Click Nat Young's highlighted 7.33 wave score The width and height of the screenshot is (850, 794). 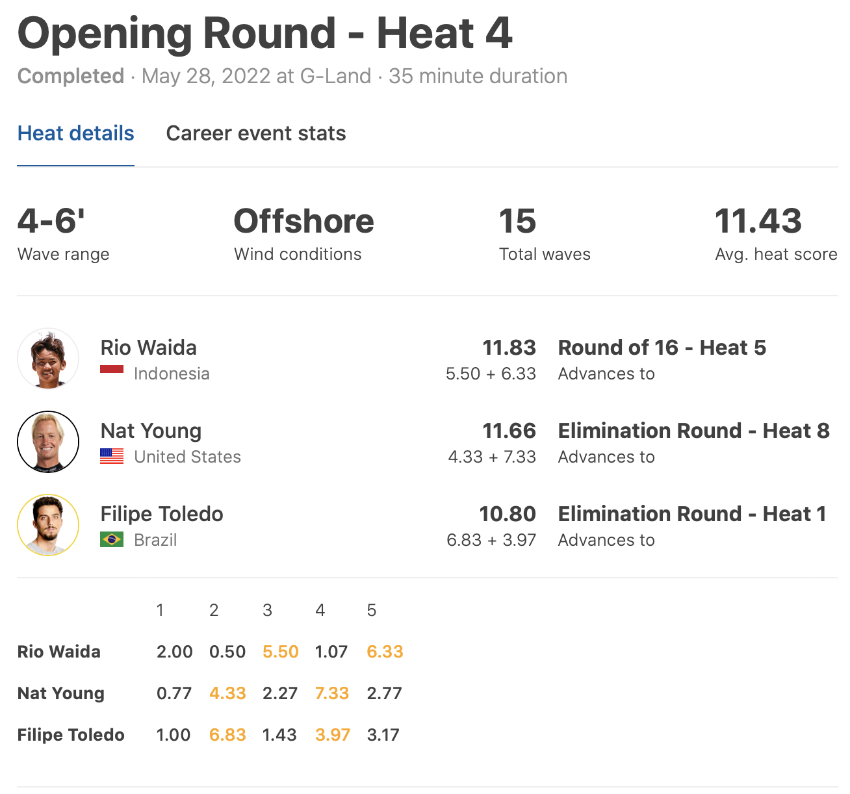tap(332, 693)
